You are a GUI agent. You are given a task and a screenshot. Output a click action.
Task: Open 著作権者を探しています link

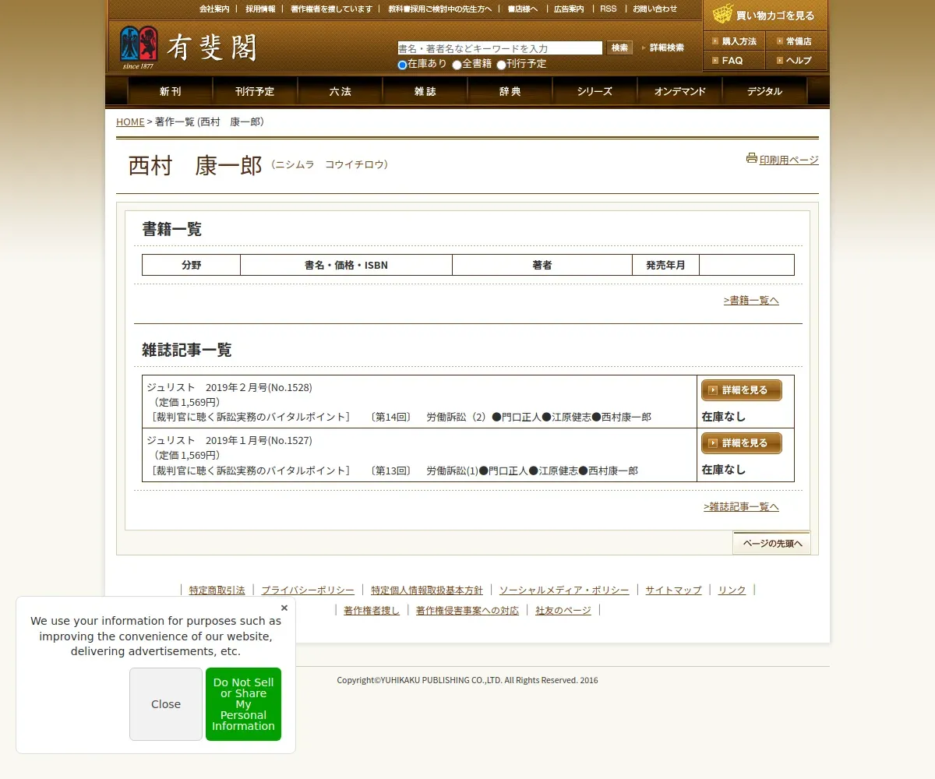click(331, 9)
